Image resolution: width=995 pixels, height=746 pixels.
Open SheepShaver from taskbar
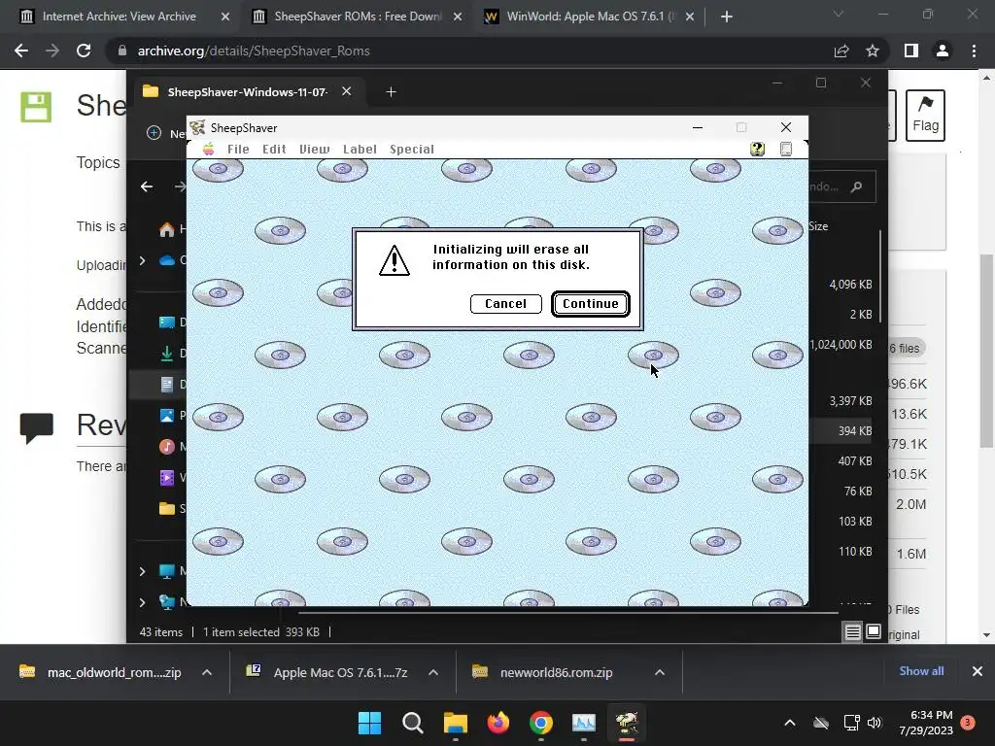point(627,723)
